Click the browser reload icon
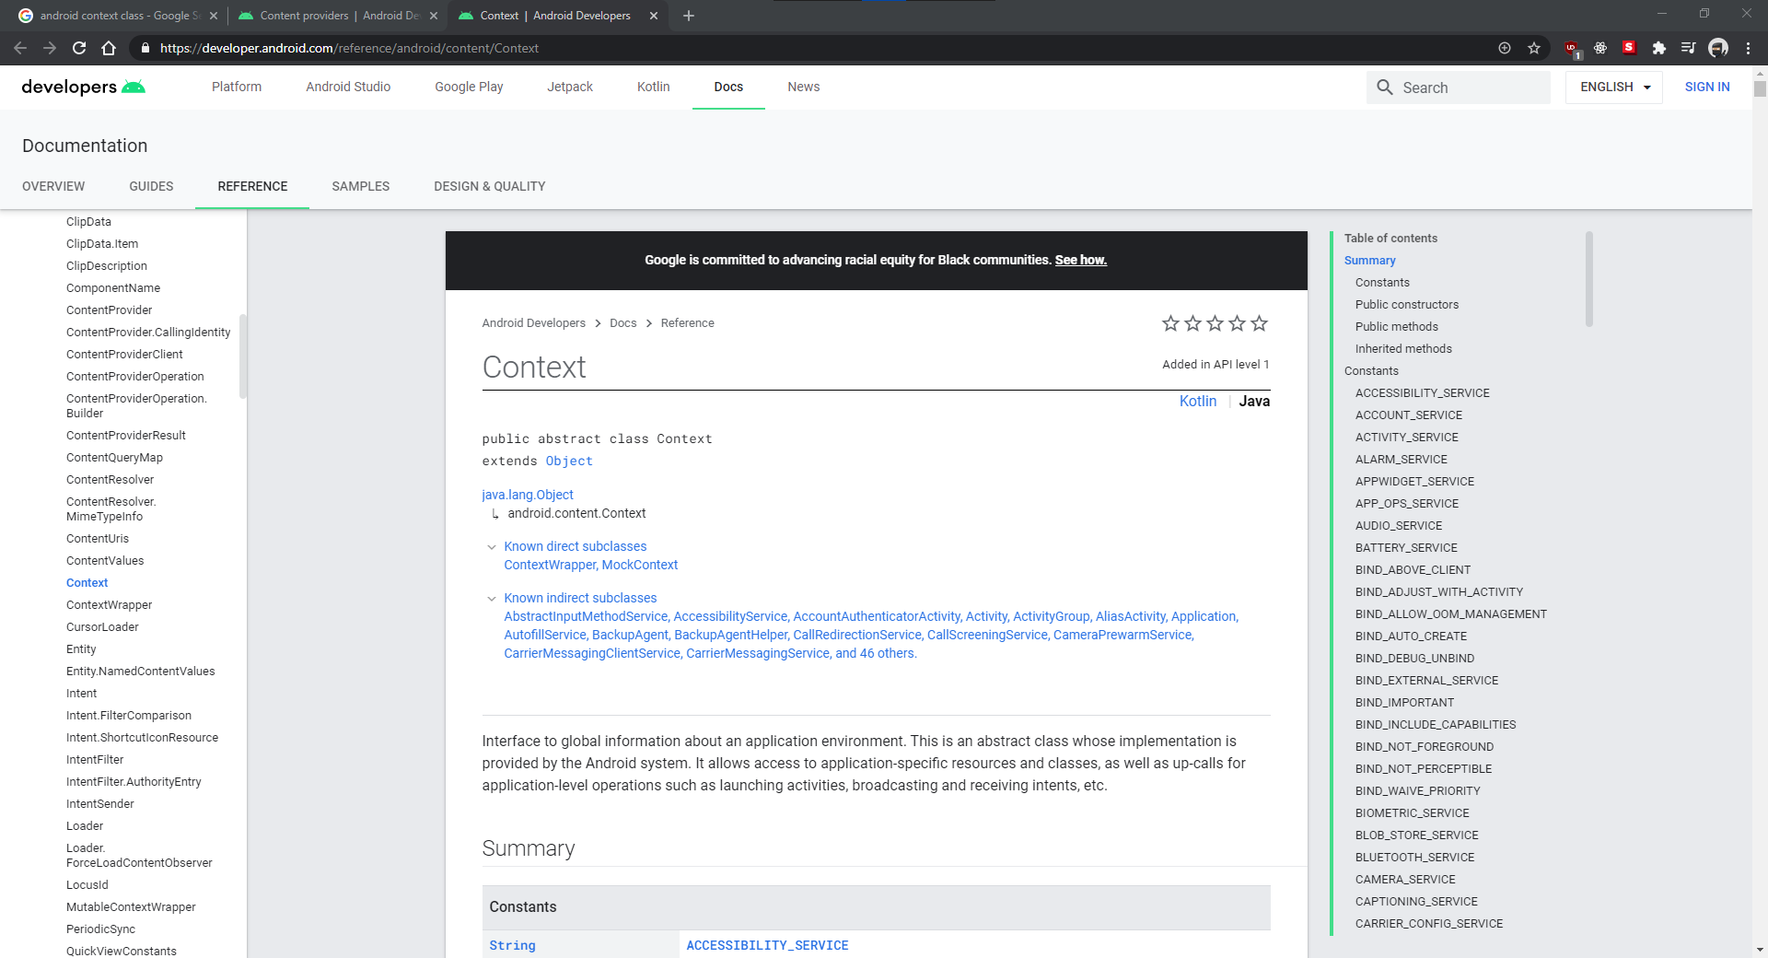This screenshot has width=1768, height=958. pyautogui.click(x=79, y=48)
